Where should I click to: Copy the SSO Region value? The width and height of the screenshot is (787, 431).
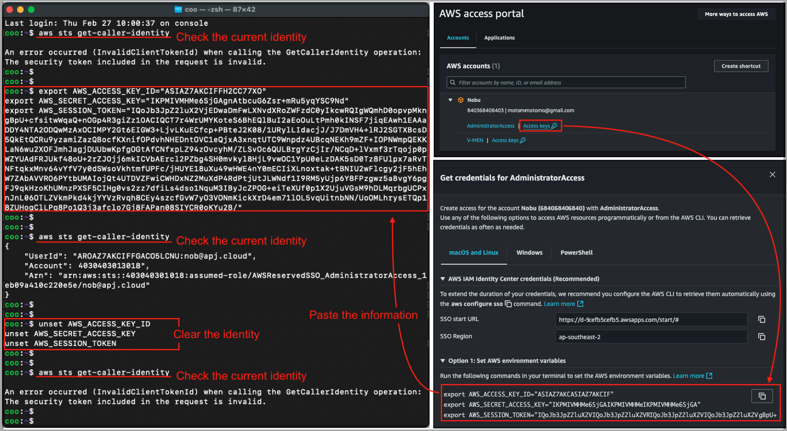point(761,337)
